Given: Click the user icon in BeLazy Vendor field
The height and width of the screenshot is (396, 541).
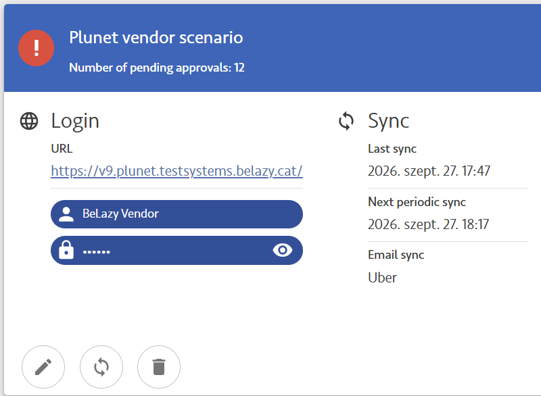Looking at the screenshot, I should tap(66, 214).
